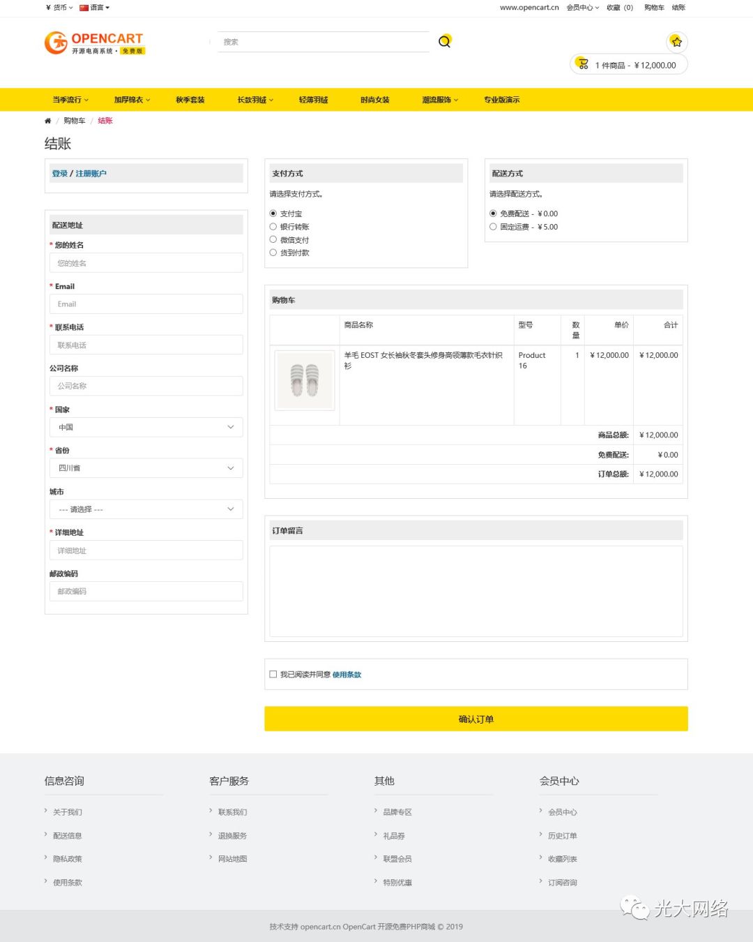Choose 固定运费 shipping option
The width and height of the screenshot is (753, 942).
(x=493, y=227)
